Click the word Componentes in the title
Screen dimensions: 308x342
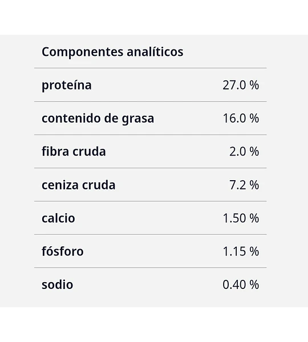83,52
